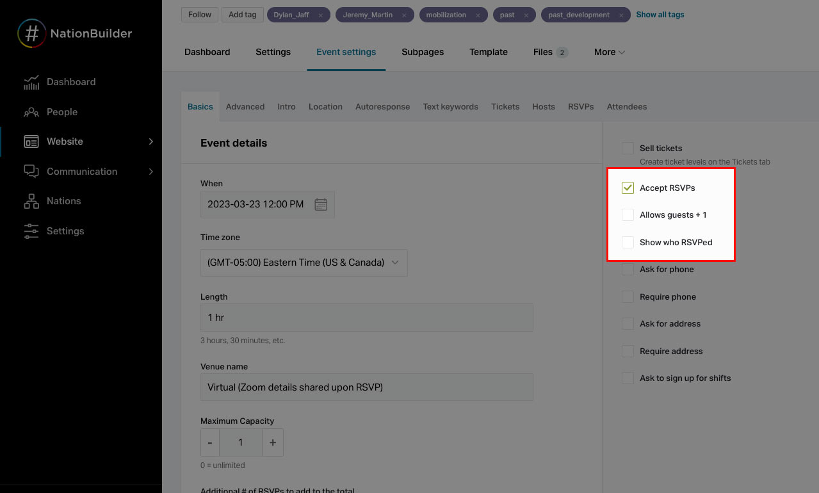Select Communication in the sidebar
819x493 pixels.
82,171
